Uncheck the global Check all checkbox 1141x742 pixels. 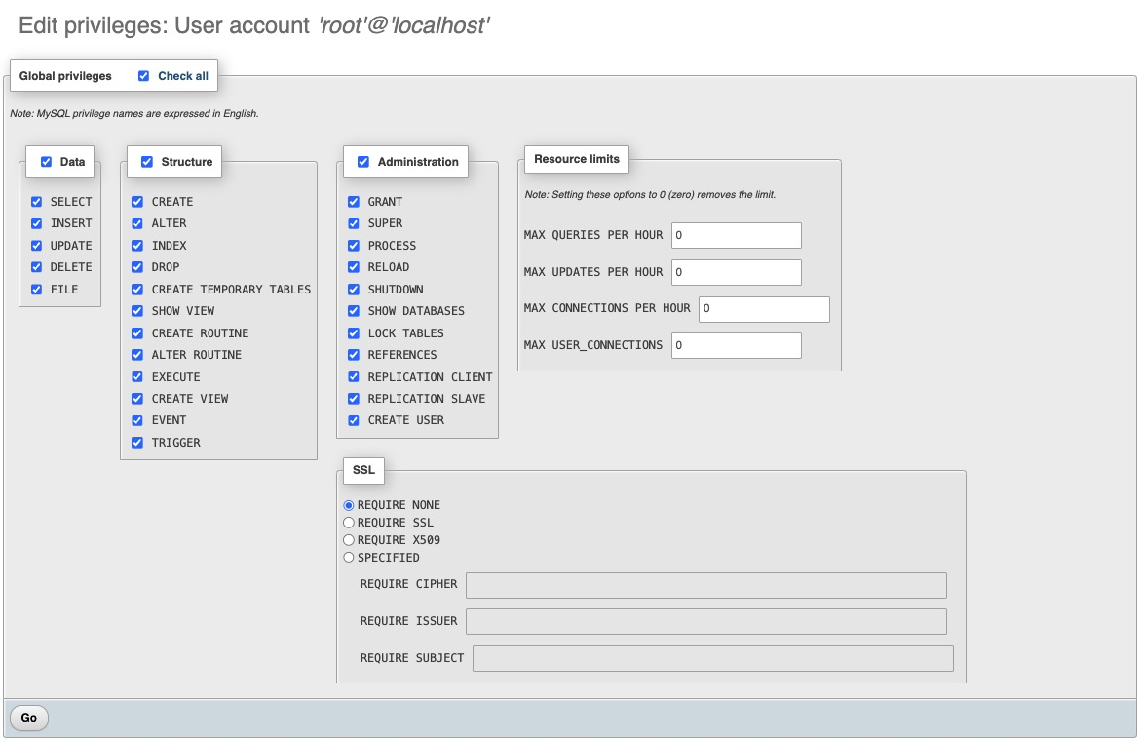tap(144, 76)
